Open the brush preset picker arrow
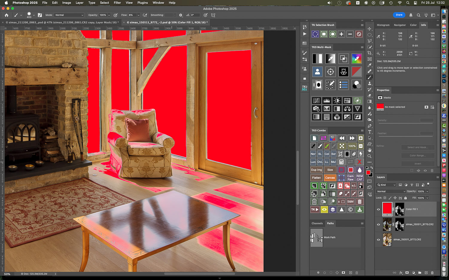This screenshot has height=280, width=449. coord(34,15)
